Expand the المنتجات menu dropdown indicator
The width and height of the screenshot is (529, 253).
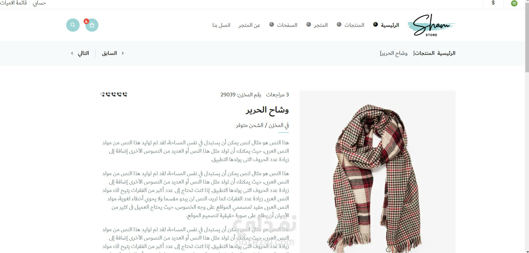[339, 24]
